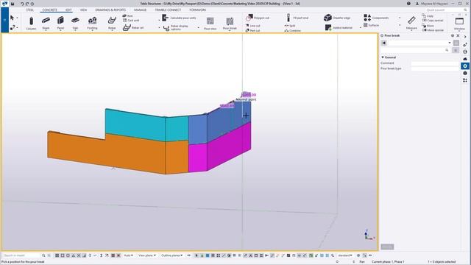Open Rebar display options
This screenshot has height=265, width=471.
click(179, 28)
